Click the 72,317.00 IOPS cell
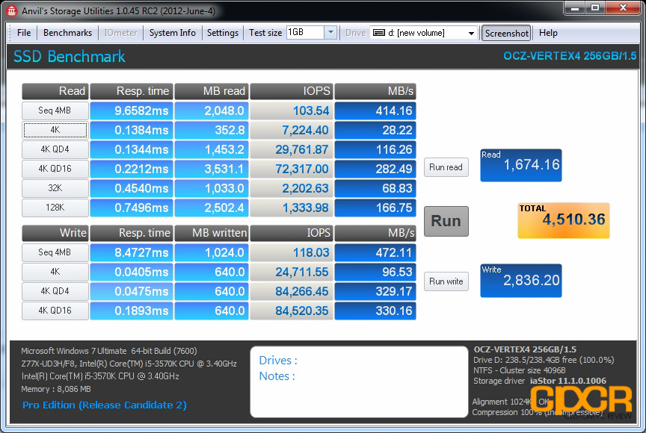Viewport: 646px width, 433px height. (x=292, y=169)
